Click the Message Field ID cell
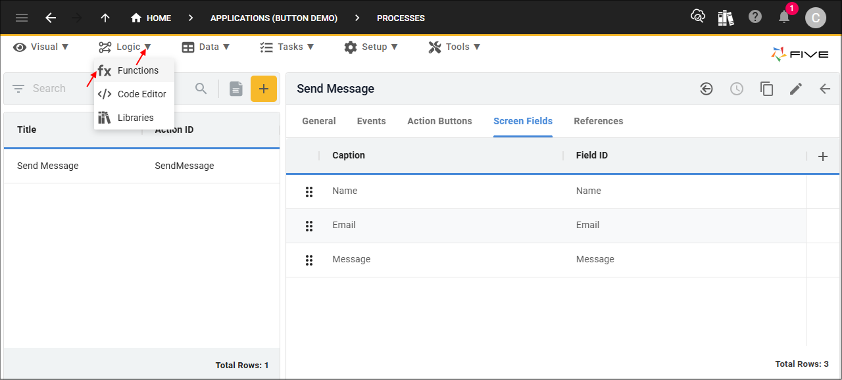842x380 pixels. [595, 260]
